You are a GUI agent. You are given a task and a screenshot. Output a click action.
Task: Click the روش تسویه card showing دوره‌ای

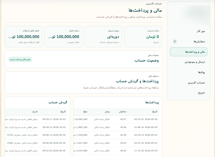(103, 36)
